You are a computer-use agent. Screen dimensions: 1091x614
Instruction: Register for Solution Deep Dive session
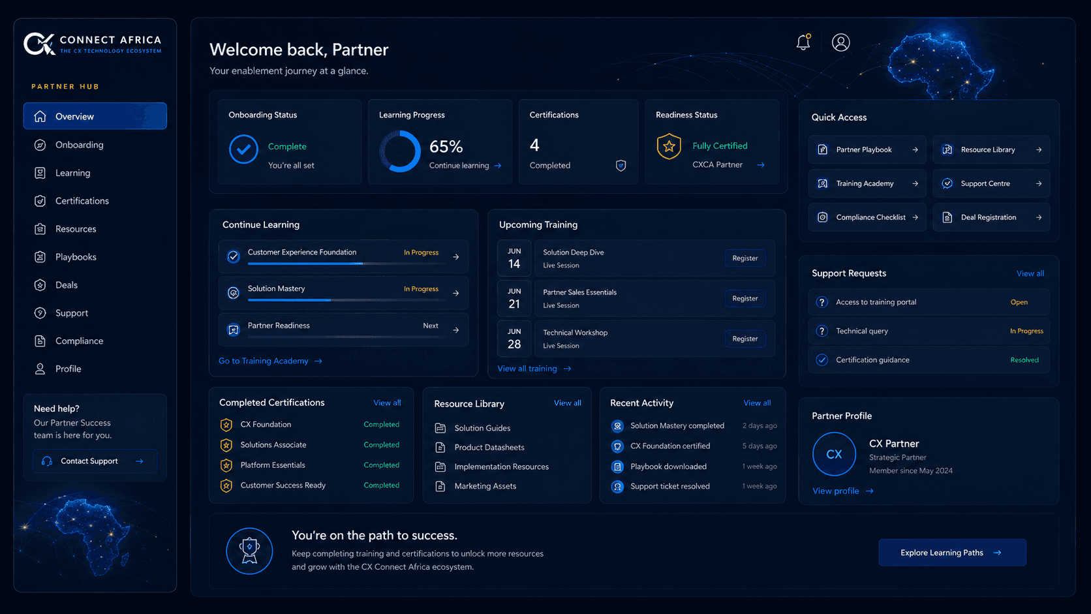[745, 258]
